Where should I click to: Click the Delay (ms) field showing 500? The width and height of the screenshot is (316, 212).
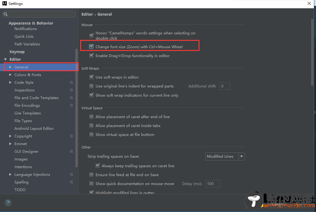[x=213, y=183]
